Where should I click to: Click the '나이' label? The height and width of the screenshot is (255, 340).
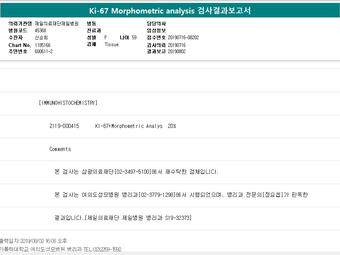click(125, 37)
